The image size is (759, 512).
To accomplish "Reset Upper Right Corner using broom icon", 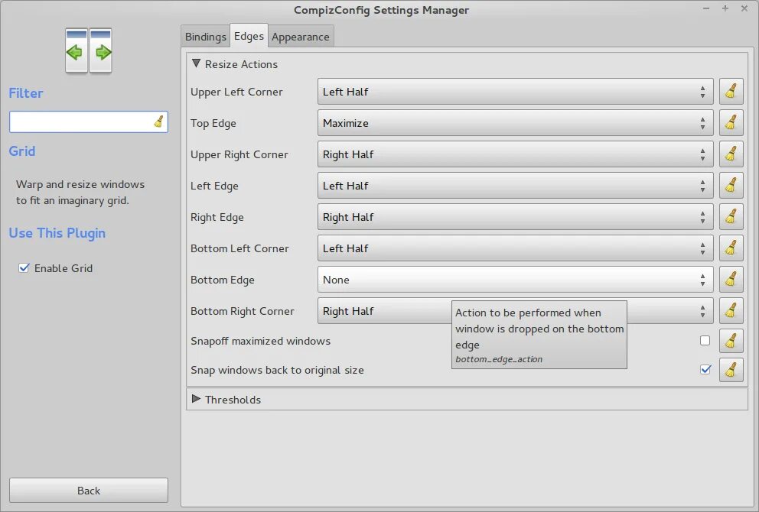I will click(x=731, y=154).
